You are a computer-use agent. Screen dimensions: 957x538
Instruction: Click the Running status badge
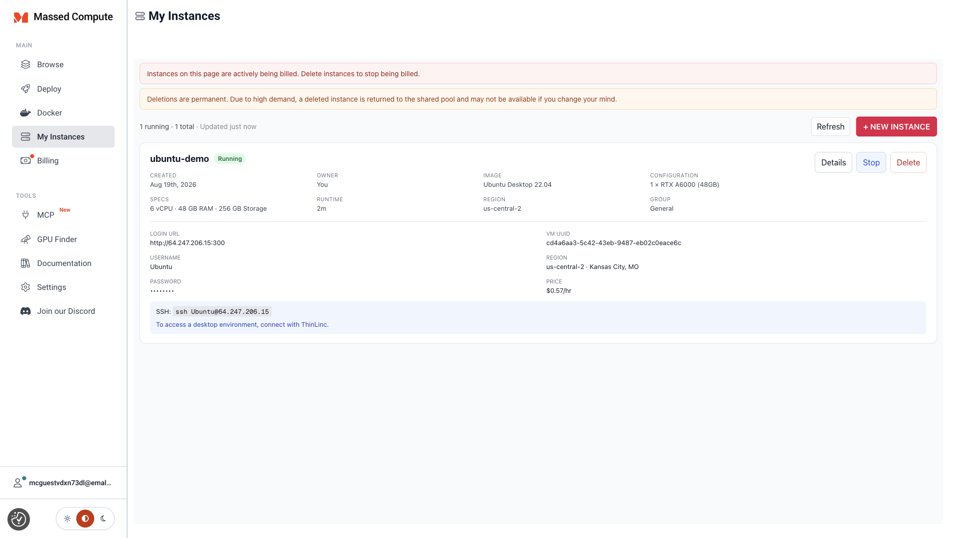[230, 159]
